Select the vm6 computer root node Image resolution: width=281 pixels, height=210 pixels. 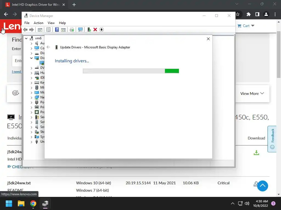pos(38,38)
